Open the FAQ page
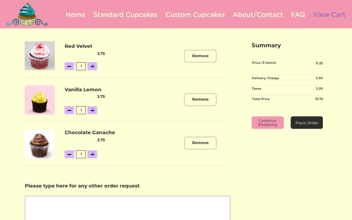 [x=298, y=15]
